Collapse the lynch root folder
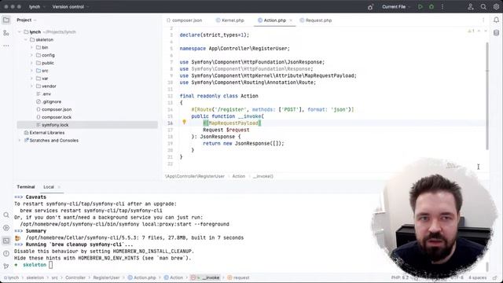 click(20, 31)
